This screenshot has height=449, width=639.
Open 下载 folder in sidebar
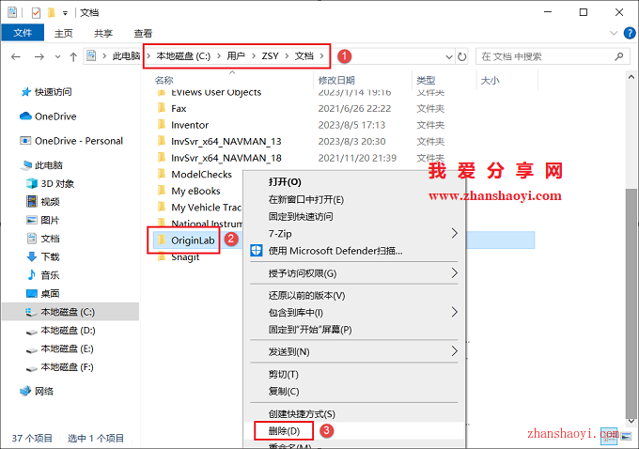coord(50,257)
